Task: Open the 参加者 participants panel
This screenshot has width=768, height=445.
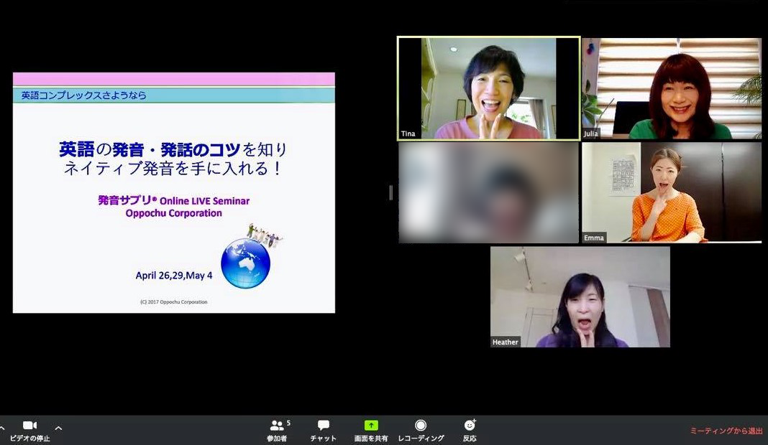Action: (x=278, y=430)
